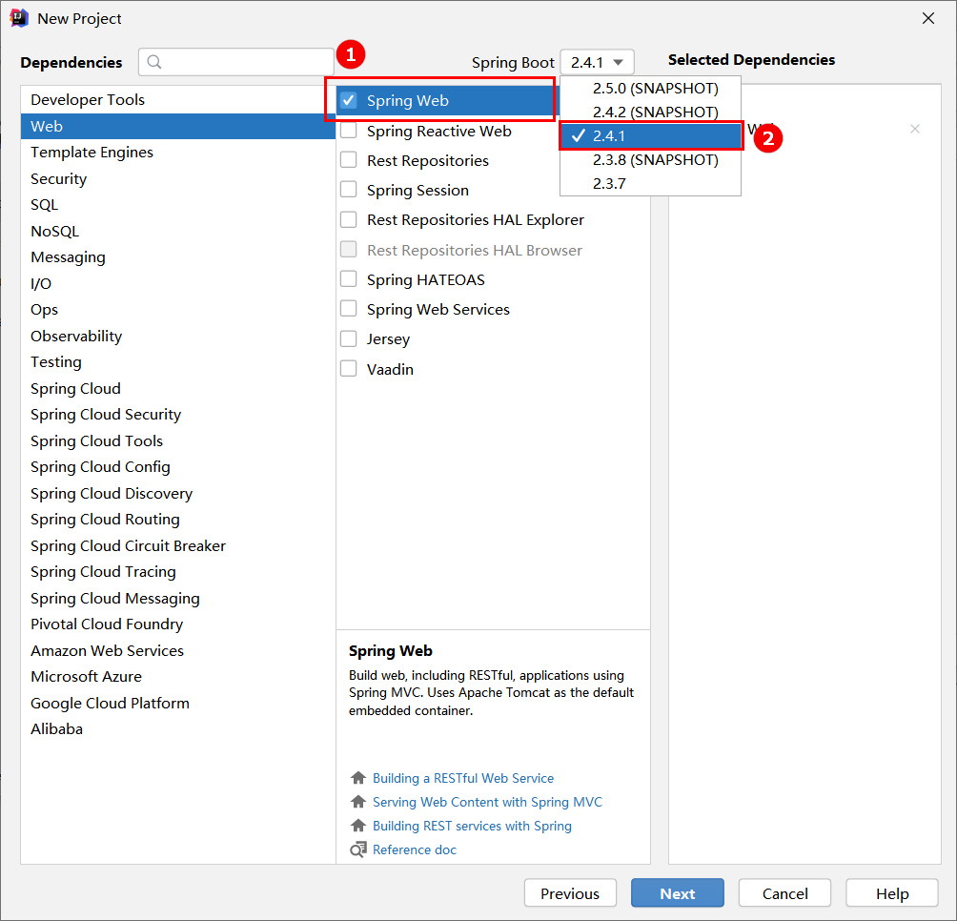Click the Reference doc icon
This screenshot has width=957, height=921.
pos(358,849)
